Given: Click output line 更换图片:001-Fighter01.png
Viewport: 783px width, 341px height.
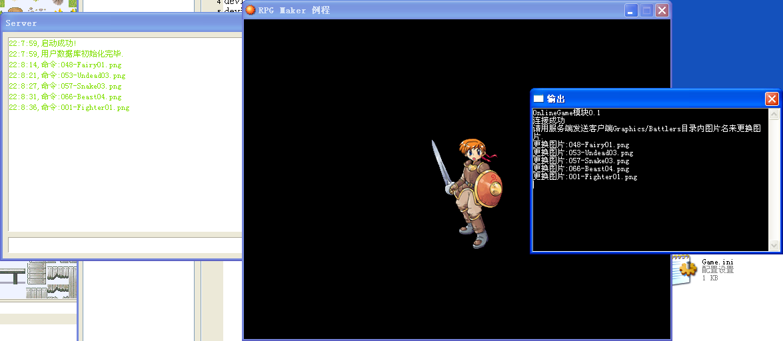Looking at the screenshot, I should 585,176.
